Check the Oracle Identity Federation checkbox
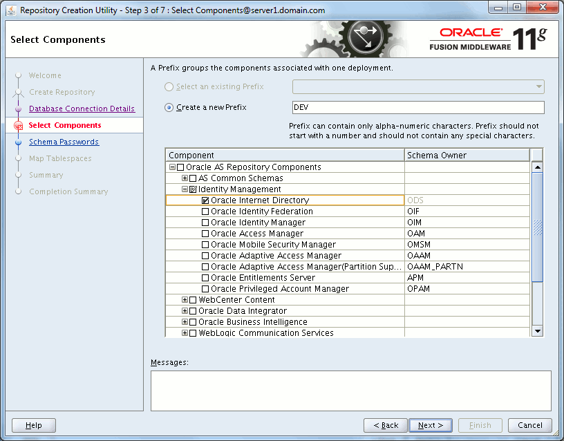The height and width of the screenshot is (441, 564). 205,212
